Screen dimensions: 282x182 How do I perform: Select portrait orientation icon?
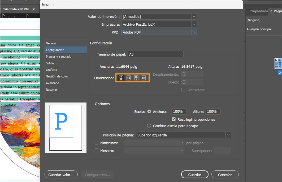pyautogui.click(x=121, y=78)
